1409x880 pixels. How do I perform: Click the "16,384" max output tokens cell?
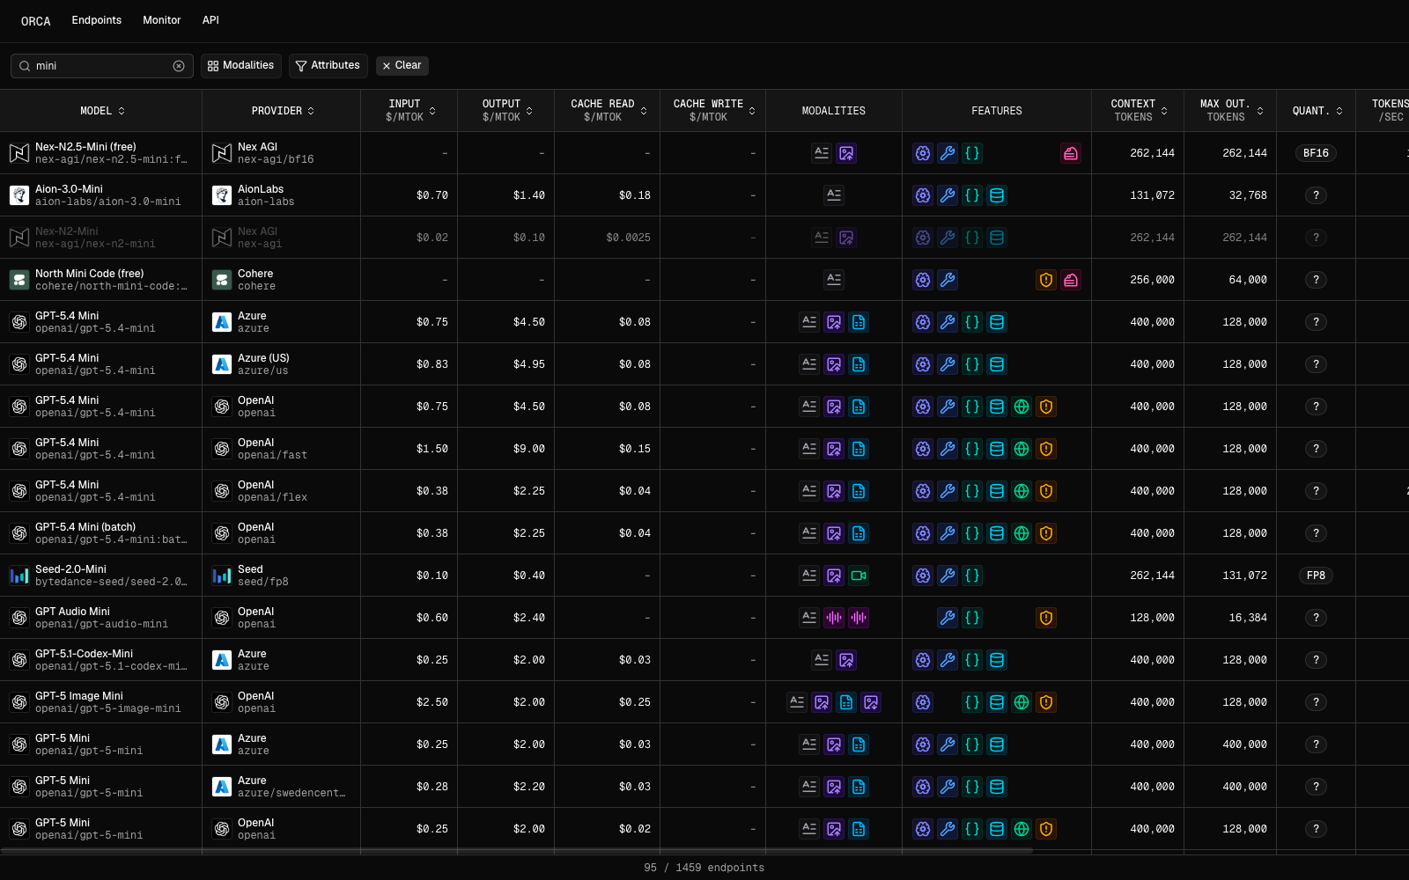tap(1248, 618)
